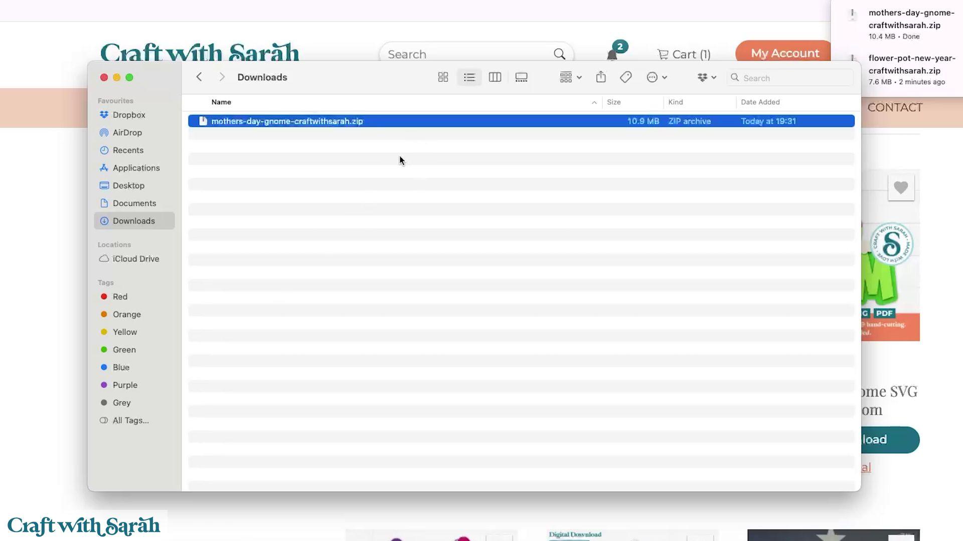Click the Craft with Sarah site logo
This screenshot has height=541, width=963.
[x=200, y=52]
